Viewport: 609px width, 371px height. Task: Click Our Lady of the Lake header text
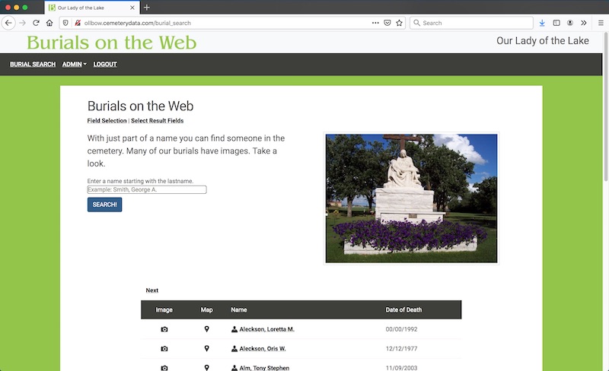point(543,41)
